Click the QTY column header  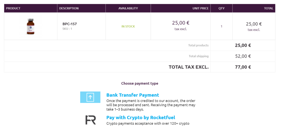point(221,8)
